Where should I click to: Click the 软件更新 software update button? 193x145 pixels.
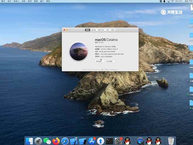point(110,61)
